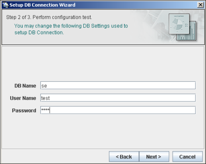Click inside the Password field
206x164 pixels.
(x=118, y=110)
